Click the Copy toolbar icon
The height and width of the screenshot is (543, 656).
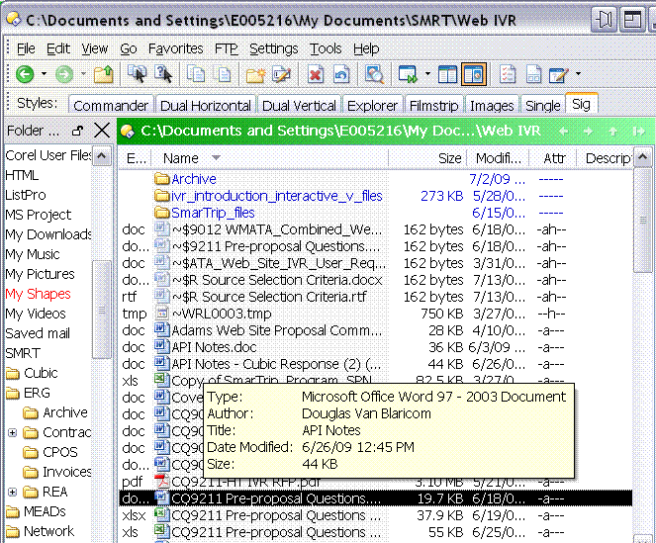click(x=196, y=74)
